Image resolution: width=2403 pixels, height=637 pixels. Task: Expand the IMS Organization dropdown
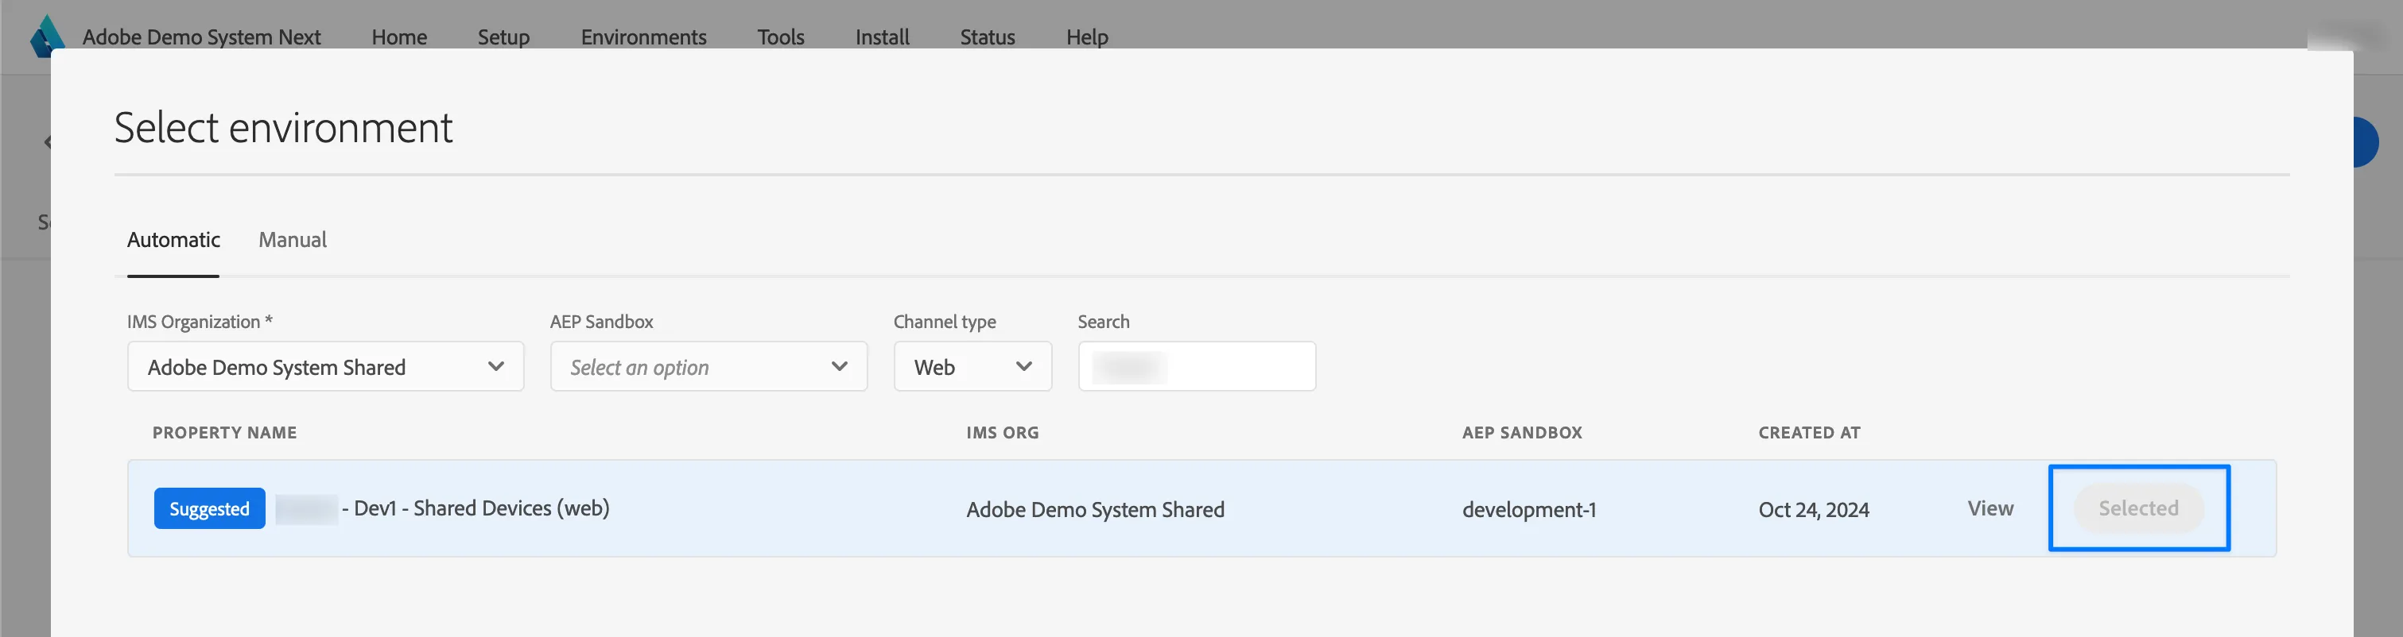(325, 366)
